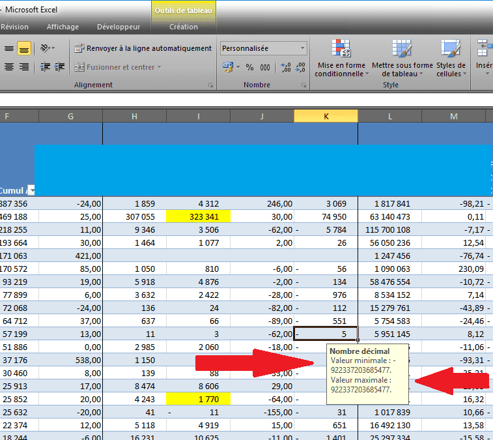This screenshot has width=493, height=440.
Task: Click the text orientation icon
Action: coord(46,48)
